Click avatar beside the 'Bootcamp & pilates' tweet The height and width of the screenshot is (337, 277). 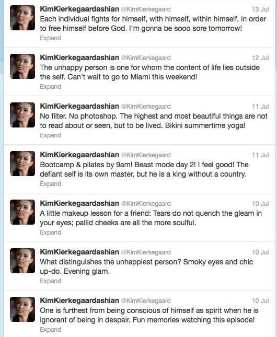[x=22, y=164]
